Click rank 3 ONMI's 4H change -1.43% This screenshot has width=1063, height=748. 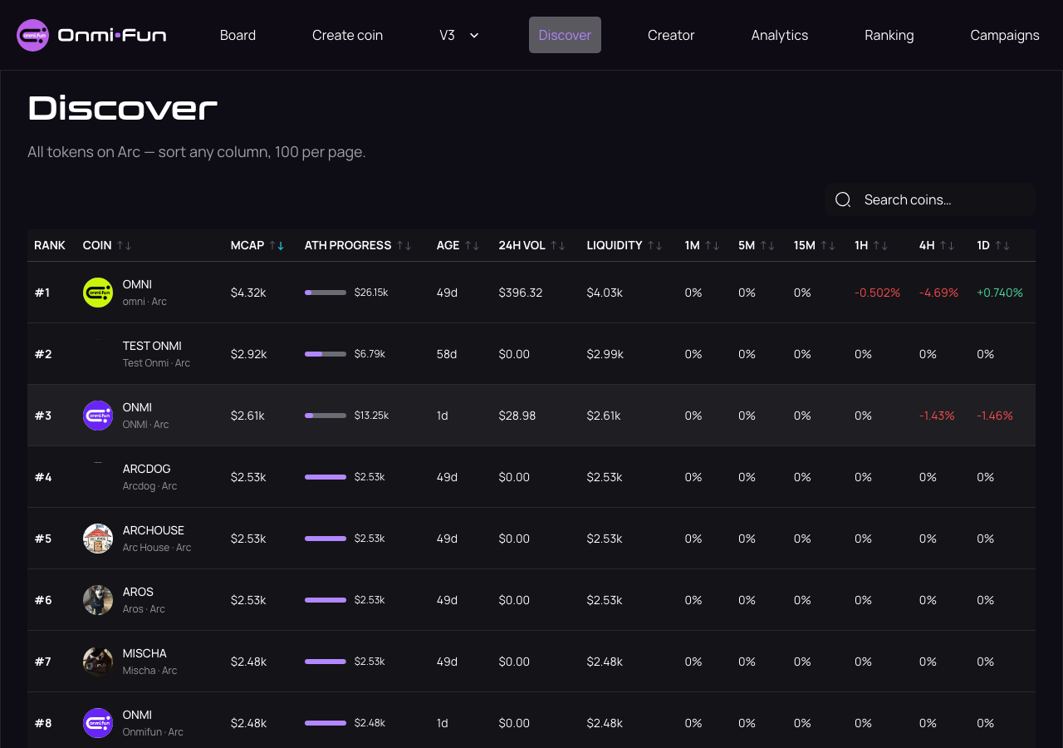pos(938,416)
